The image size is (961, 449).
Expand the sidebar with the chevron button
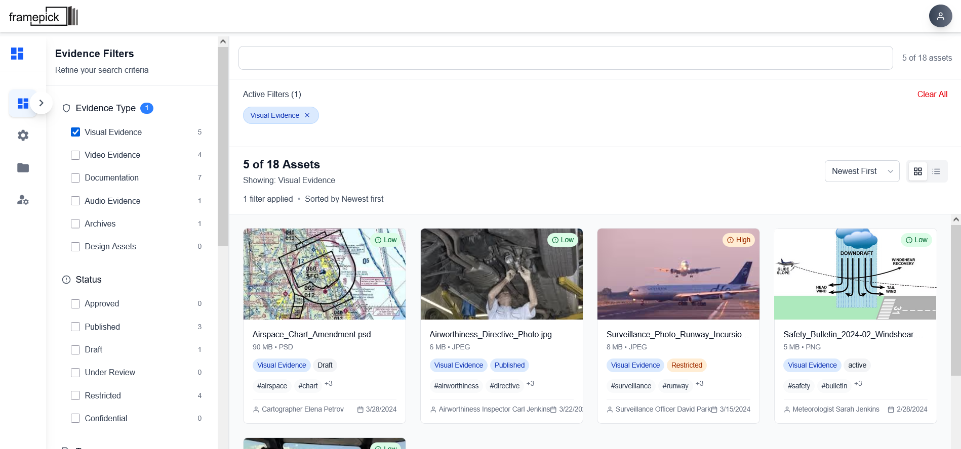[x=41, y=103]
